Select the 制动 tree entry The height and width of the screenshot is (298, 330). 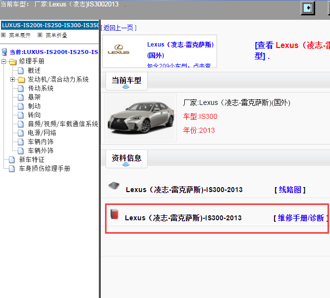[x=34, y=106]
